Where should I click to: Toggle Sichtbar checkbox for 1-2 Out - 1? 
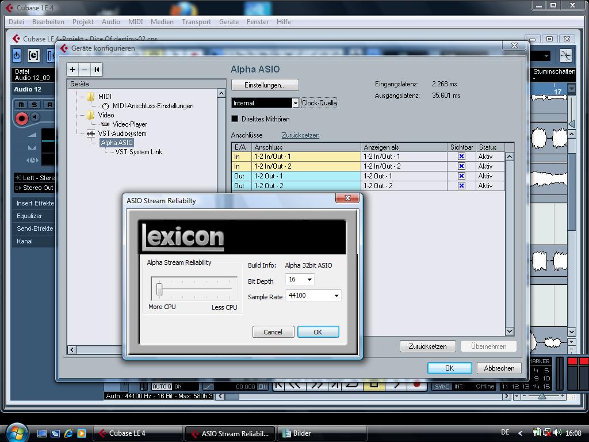click(462, 176)
